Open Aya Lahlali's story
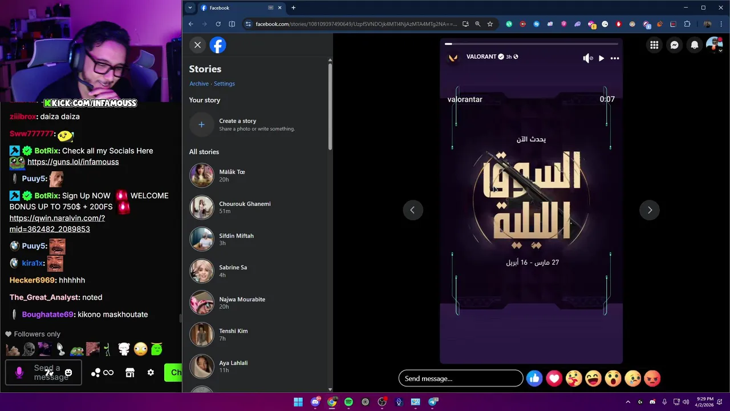Viewport: 730px width, 411px height. pos(257,366)
